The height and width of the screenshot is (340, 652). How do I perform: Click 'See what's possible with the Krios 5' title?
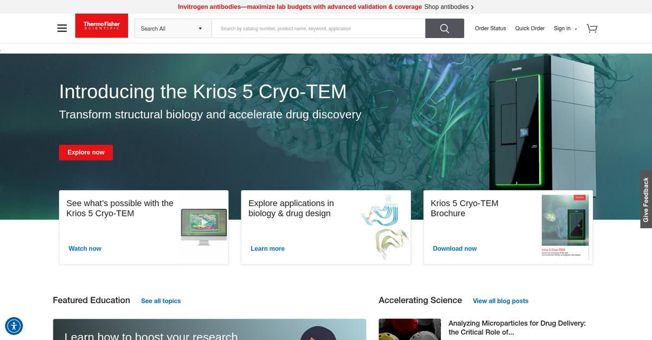coord(120,208)
